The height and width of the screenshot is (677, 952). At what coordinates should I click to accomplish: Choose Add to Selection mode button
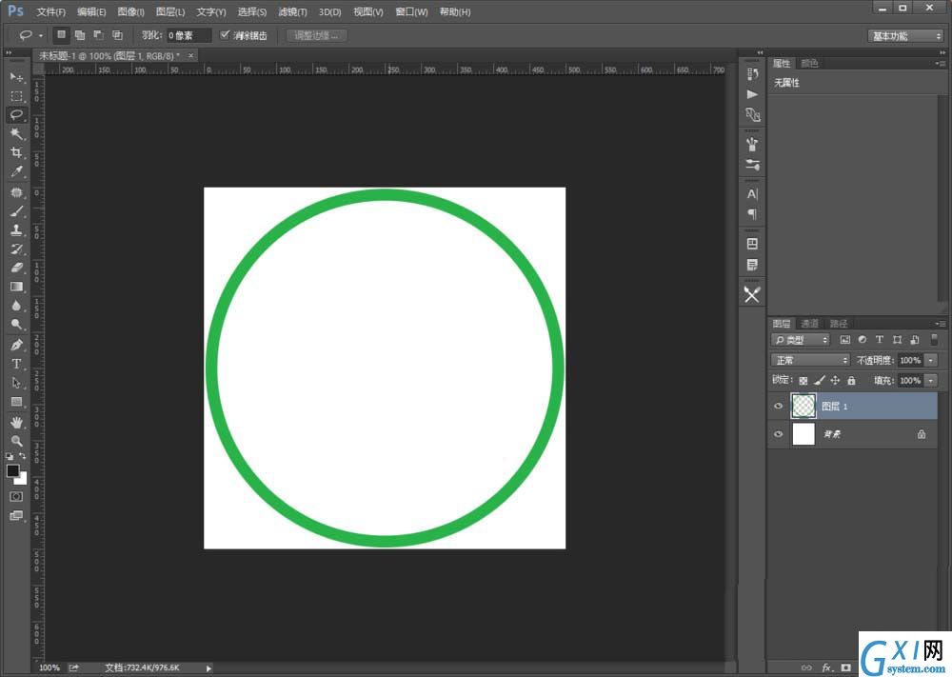(80, 35)
